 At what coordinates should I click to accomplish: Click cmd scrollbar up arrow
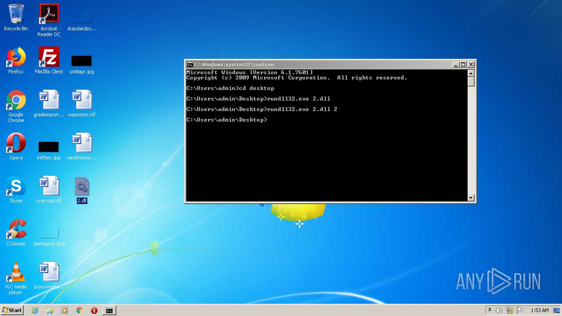click(x=471, y=73)
